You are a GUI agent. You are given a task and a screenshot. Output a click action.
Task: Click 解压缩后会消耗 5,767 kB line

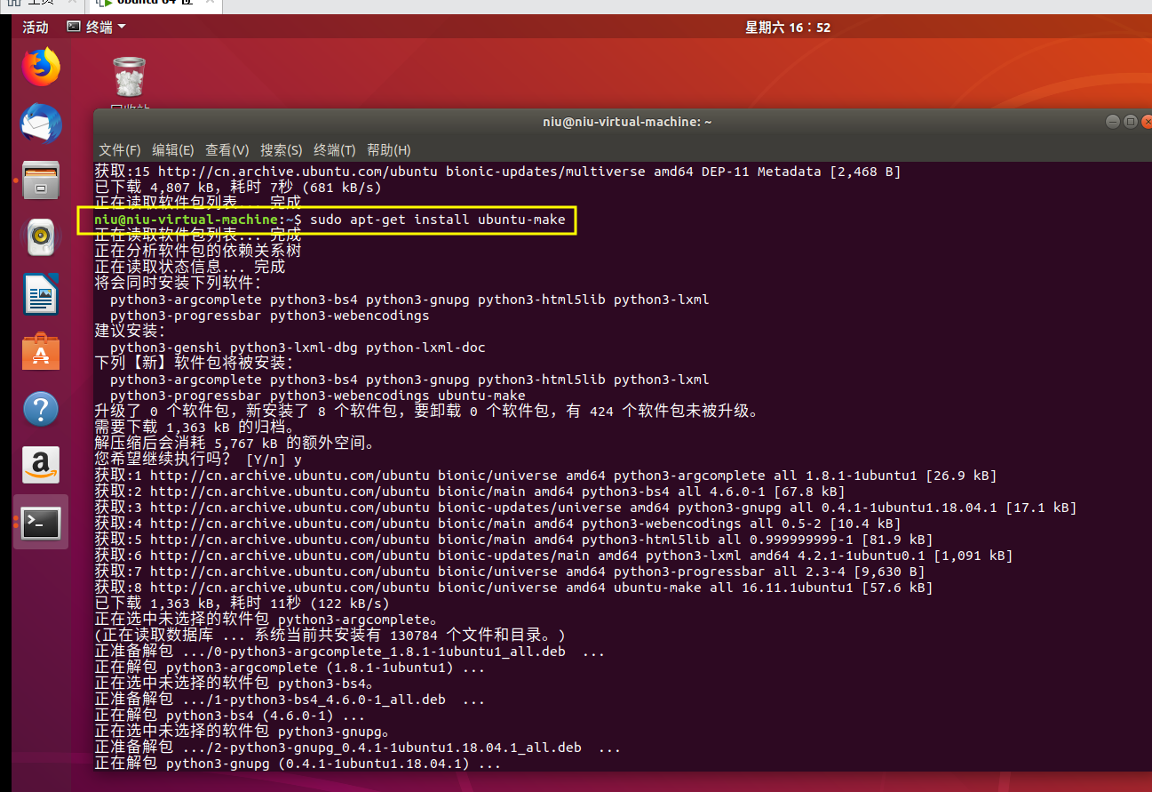[234, 444]
